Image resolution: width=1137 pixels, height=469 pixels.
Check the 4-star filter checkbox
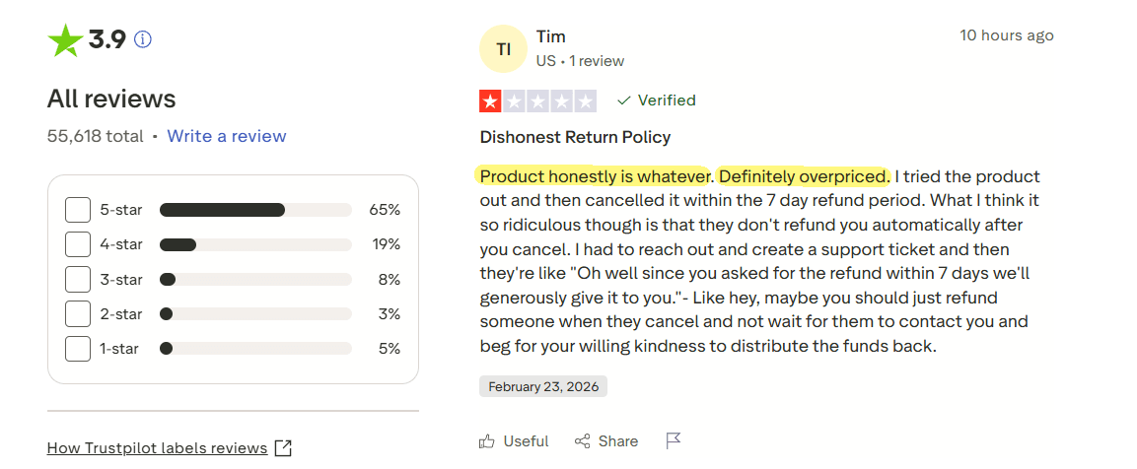point(78,244)
